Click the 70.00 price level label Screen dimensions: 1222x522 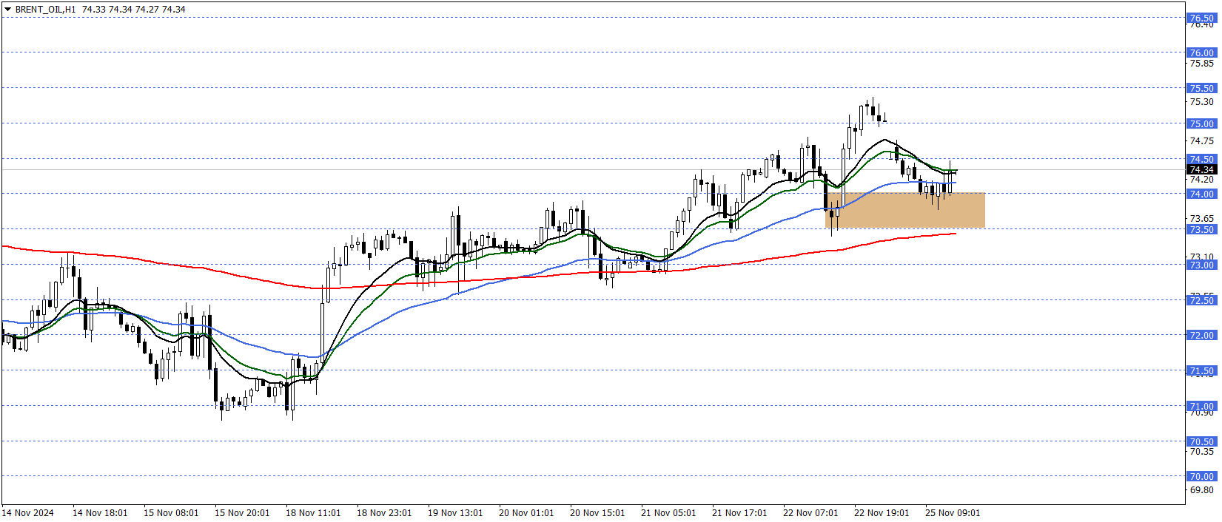1201,476
